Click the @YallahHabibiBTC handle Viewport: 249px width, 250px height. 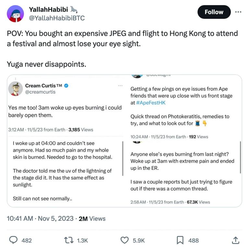(57, 18)
